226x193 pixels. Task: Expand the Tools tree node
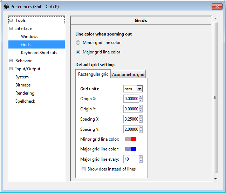click(x=11, y=20)
